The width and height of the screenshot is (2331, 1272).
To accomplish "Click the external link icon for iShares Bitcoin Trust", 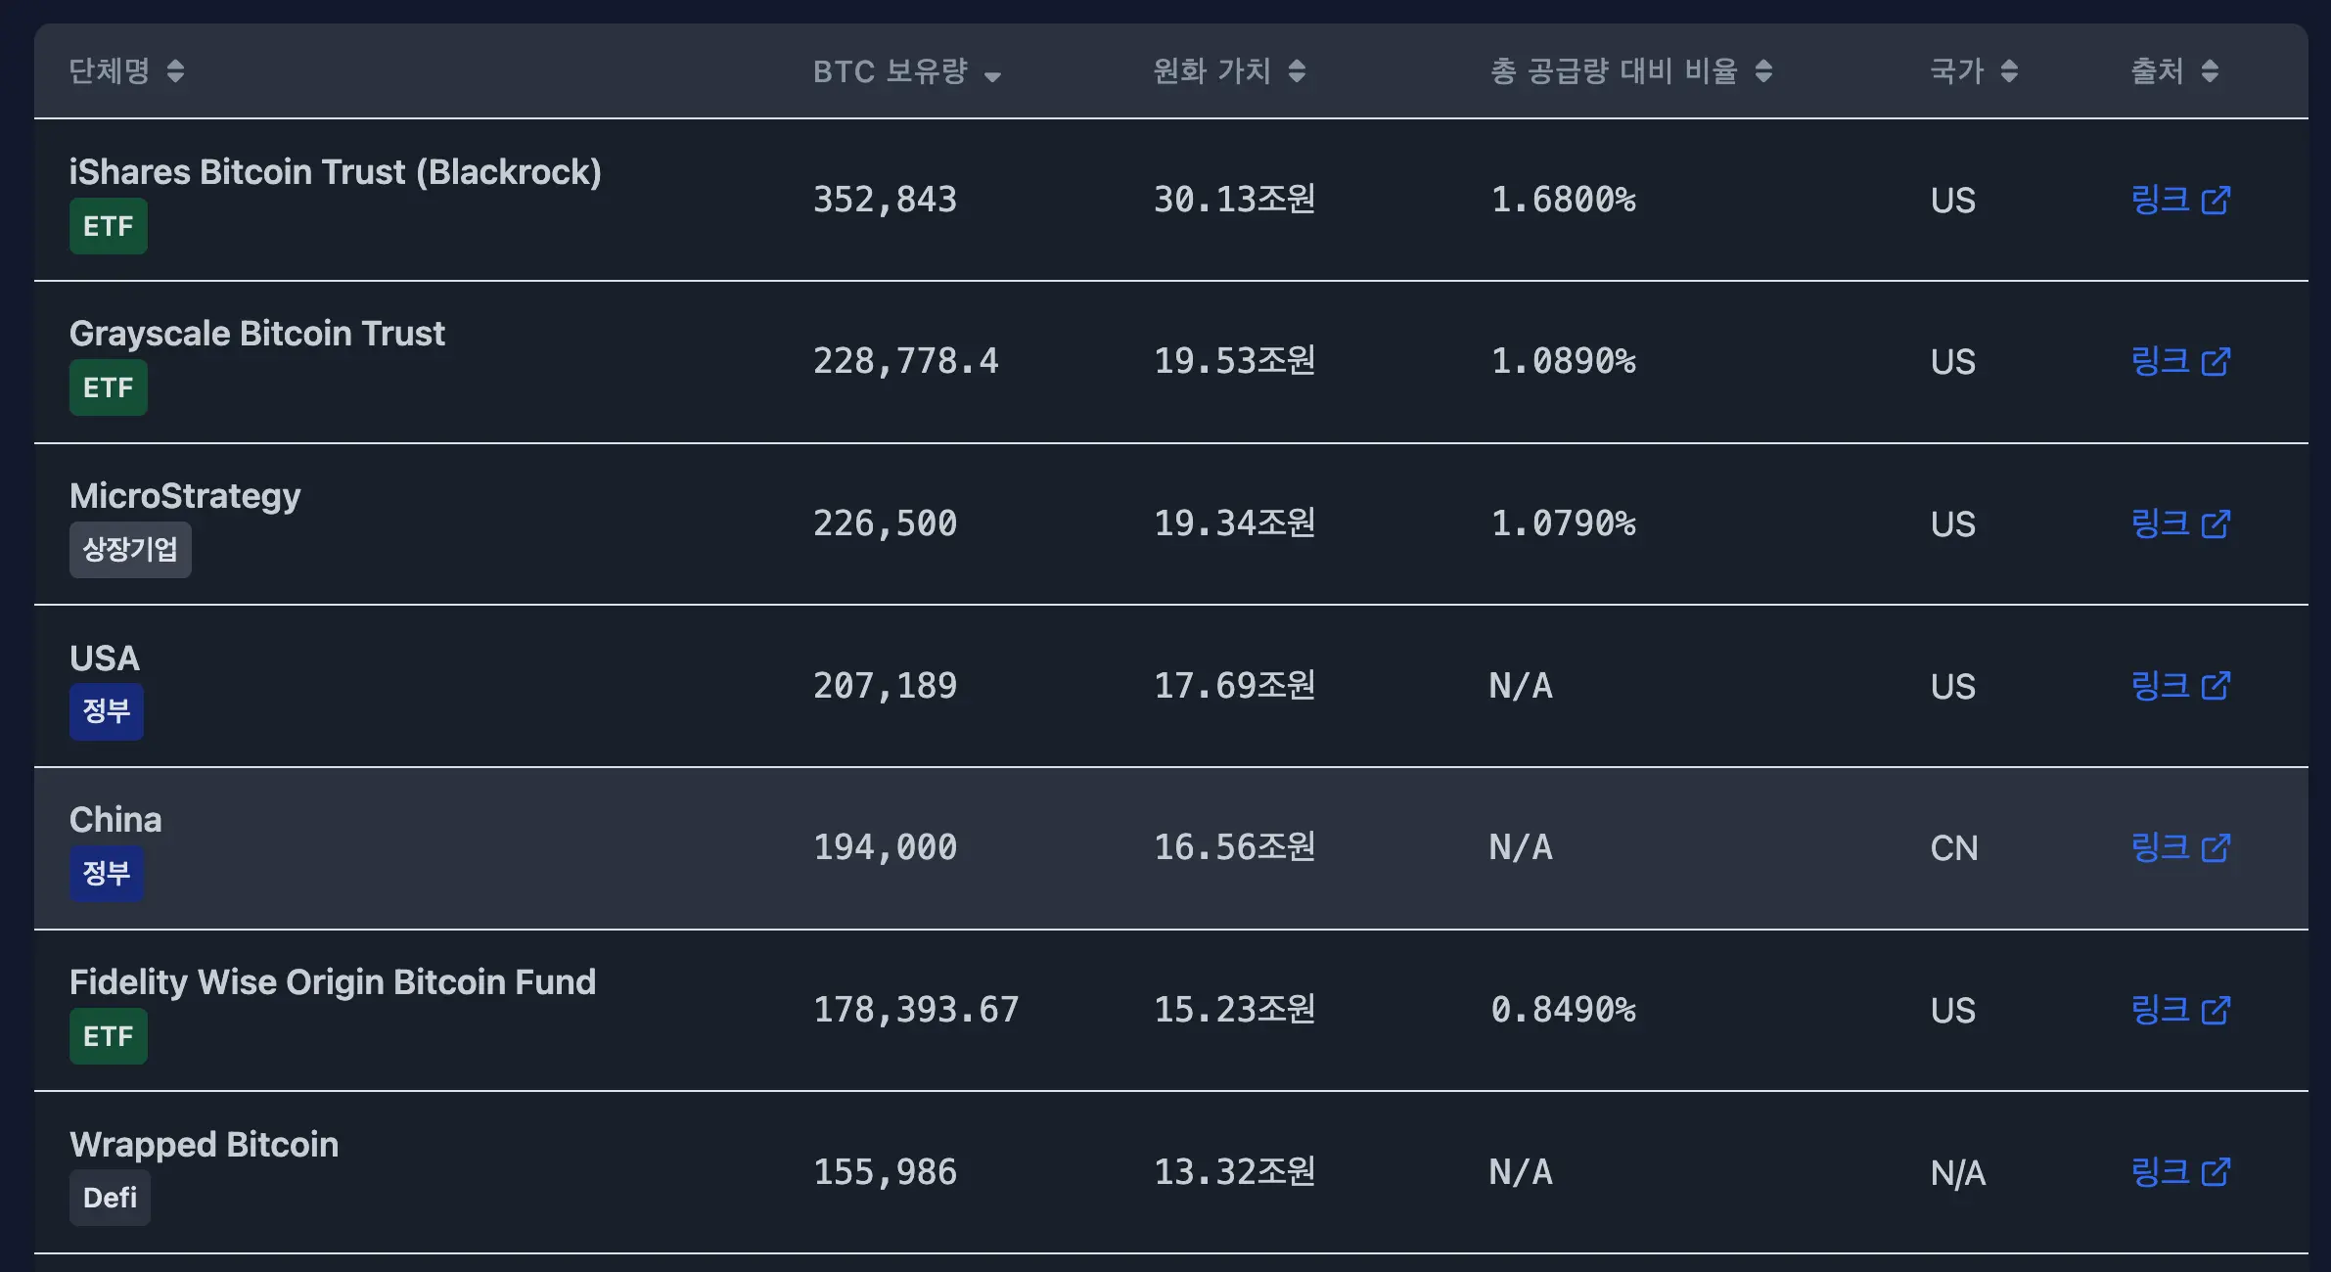I will [x=2216, y=201].
